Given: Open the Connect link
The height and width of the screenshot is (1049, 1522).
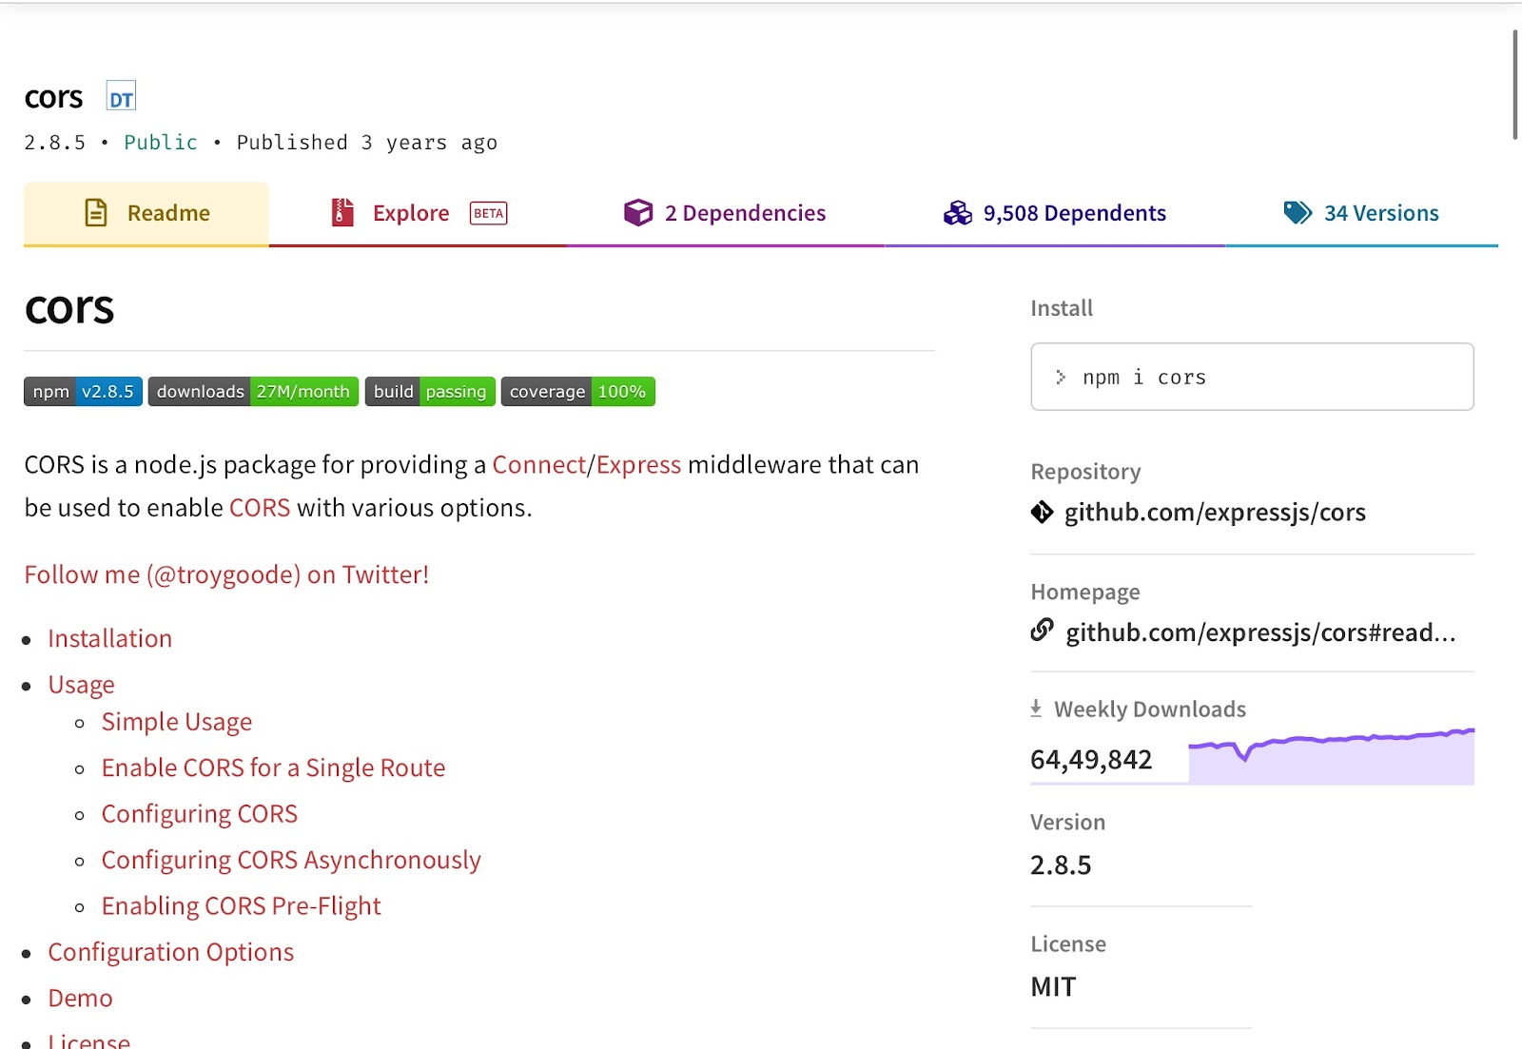Looking at the screenshot, I should point(539,465).
